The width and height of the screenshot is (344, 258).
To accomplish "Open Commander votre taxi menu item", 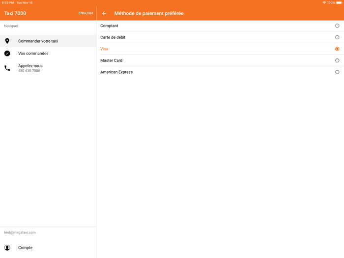I will (48, 41).
